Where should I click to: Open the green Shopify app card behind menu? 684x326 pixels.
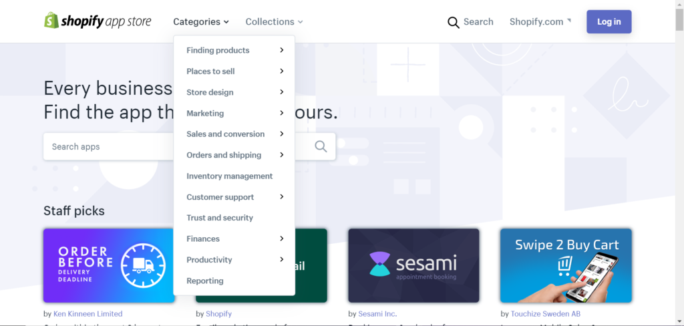[311, 265]
